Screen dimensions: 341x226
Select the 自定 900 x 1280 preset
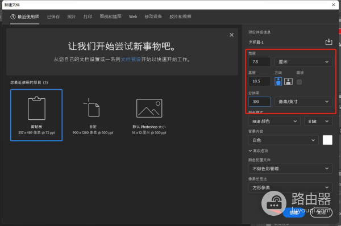pos(93,115)
